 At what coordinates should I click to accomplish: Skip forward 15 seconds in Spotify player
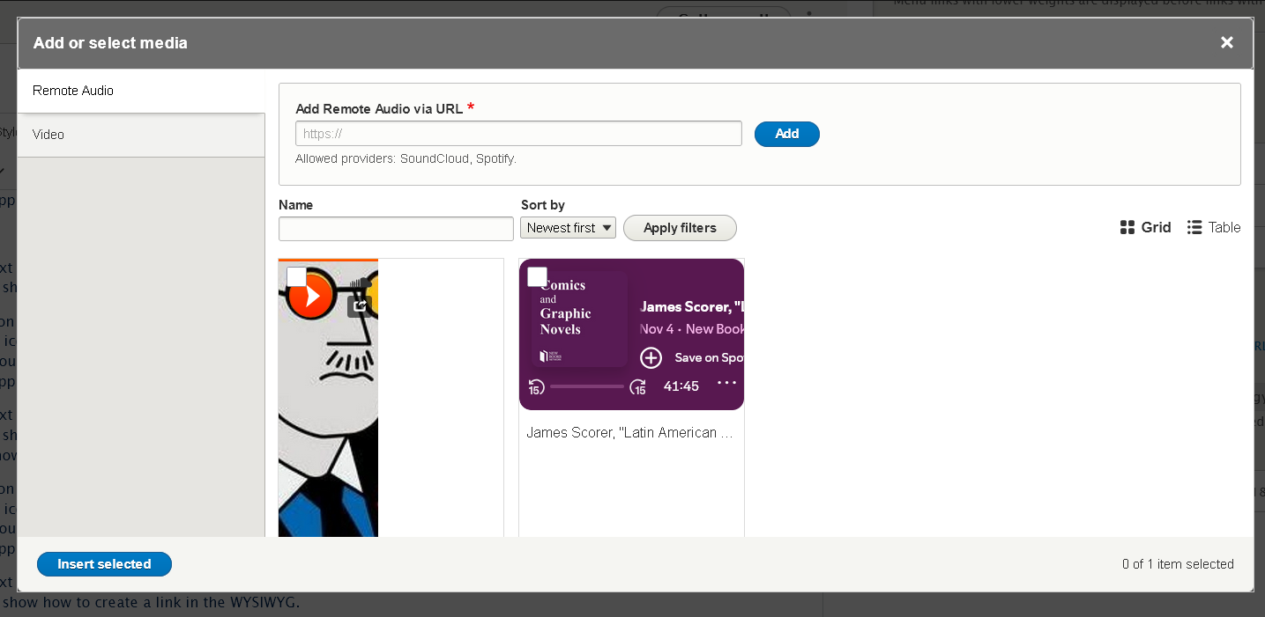(638, 386)
